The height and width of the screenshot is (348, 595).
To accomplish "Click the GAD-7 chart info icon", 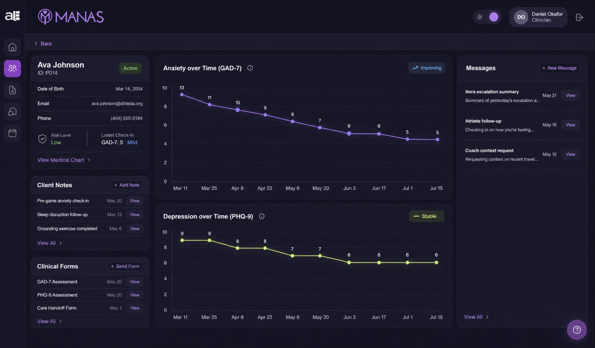I will (x=250, y=68).
